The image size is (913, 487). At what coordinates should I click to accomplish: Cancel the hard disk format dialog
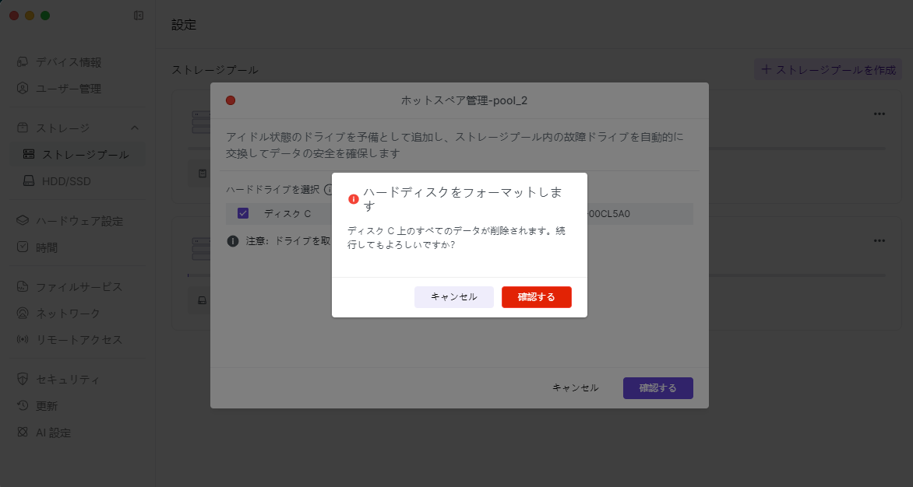tap(453, 297)
